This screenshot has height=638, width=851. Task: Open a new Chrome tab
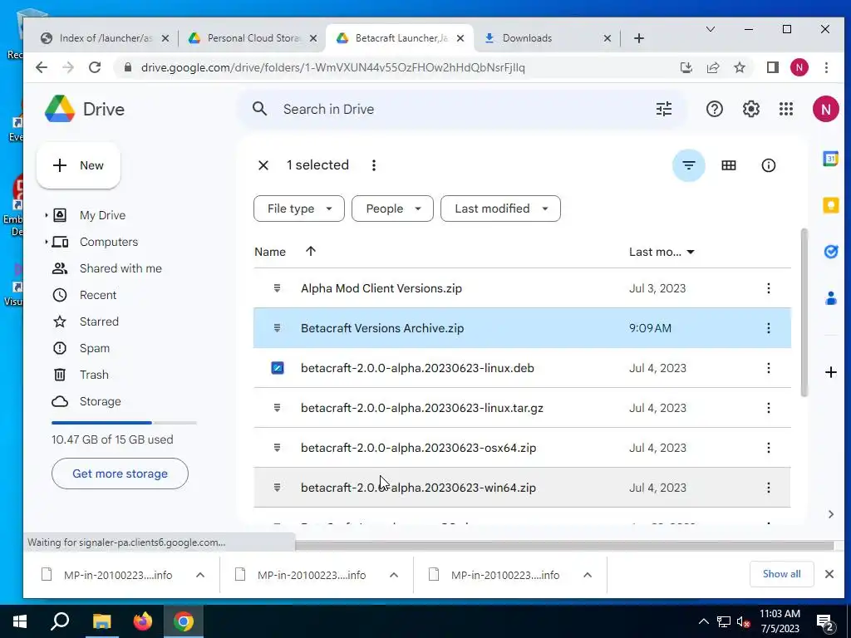click(639, 38)
